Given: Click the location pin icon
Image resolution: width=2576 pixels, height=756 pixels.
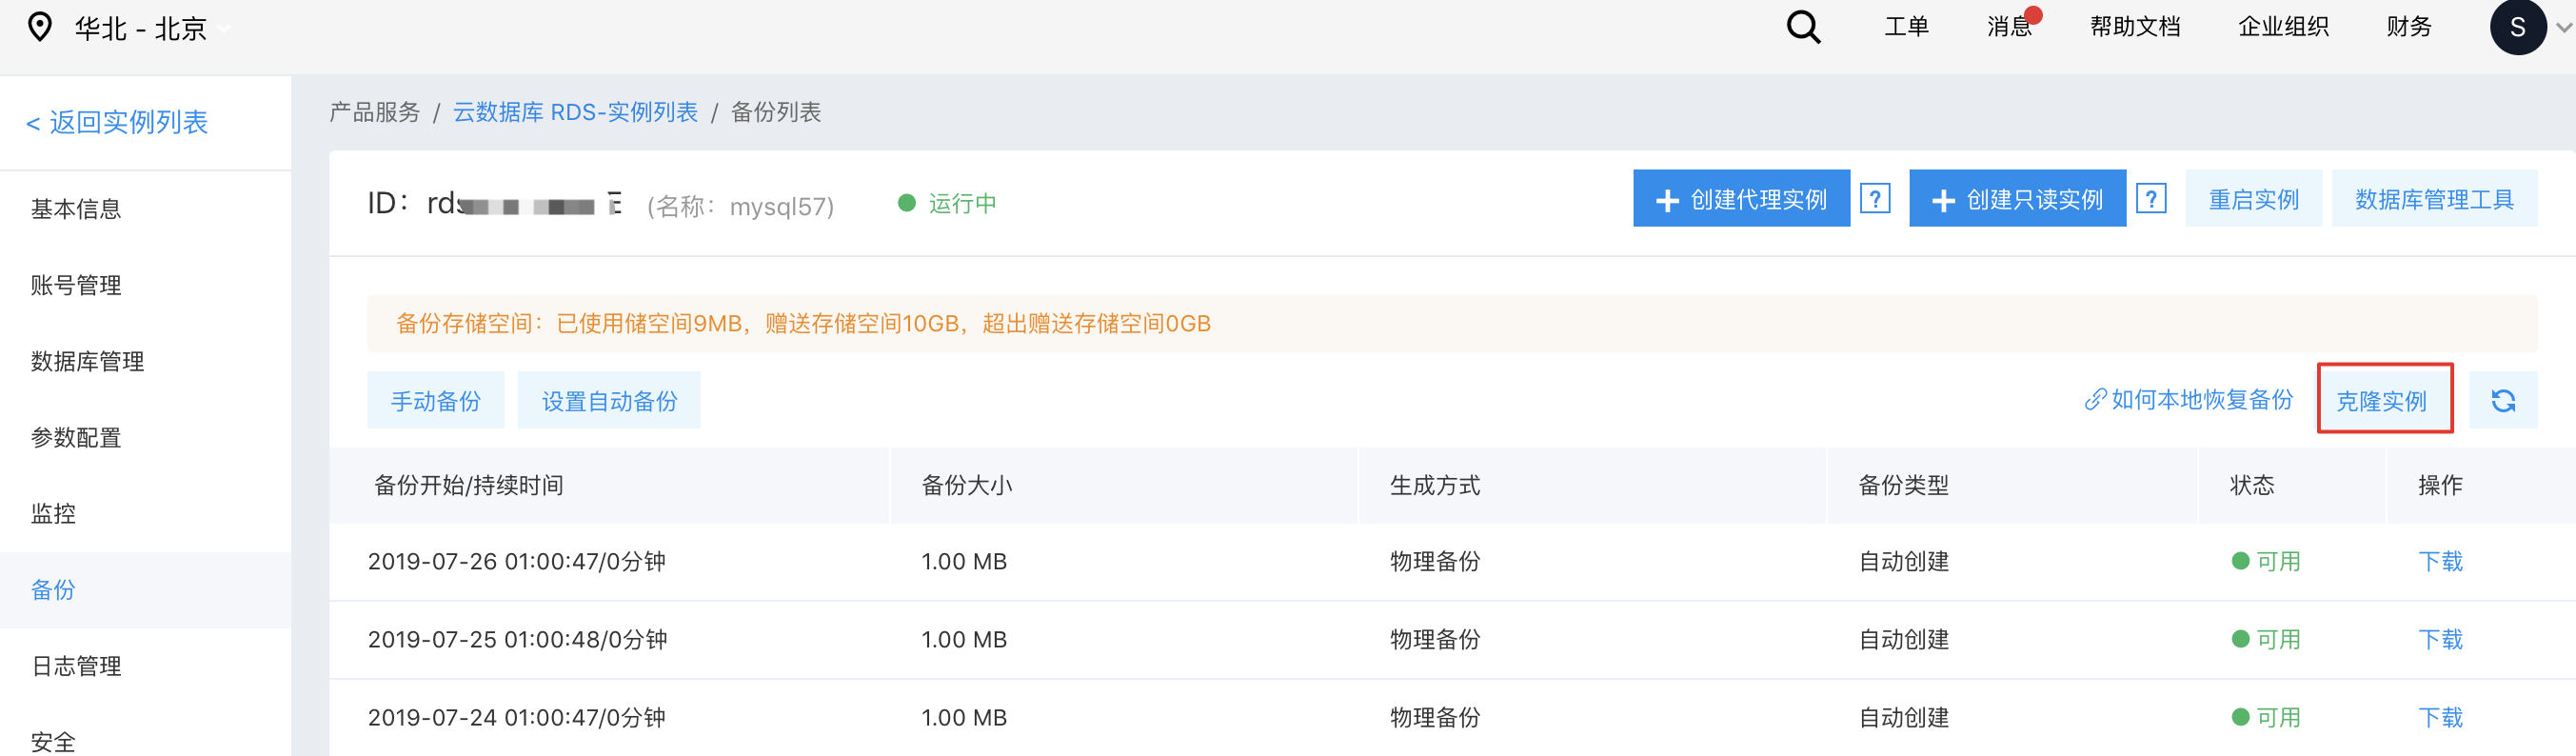Looking at the screenshot, I should coord(39,27).
